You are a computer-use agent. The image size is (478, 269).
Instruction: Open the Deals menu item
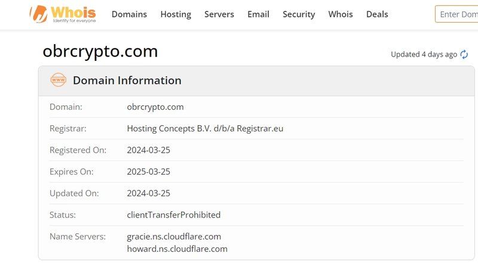tap(377, 14)
